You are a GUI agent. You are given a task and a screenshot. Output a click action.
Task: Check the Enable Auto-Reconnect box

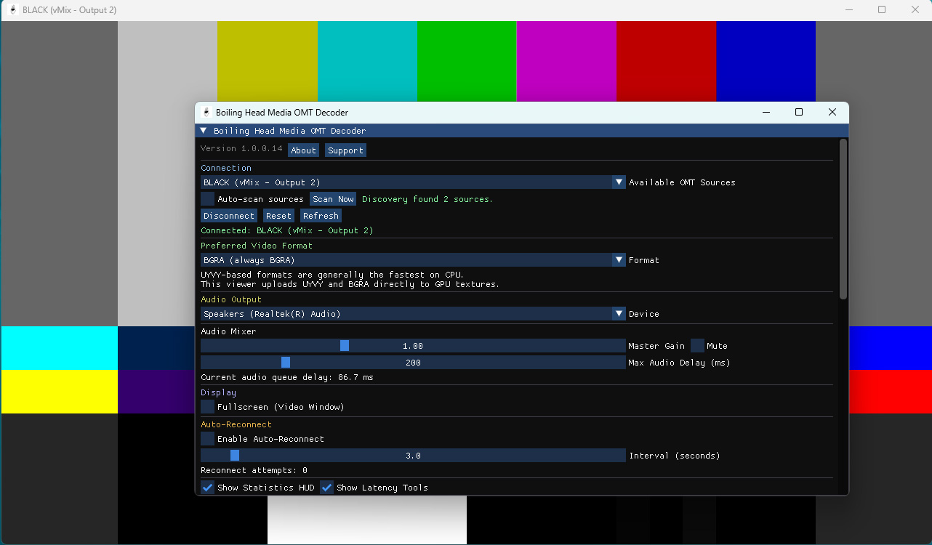click(x=208, y=439)
